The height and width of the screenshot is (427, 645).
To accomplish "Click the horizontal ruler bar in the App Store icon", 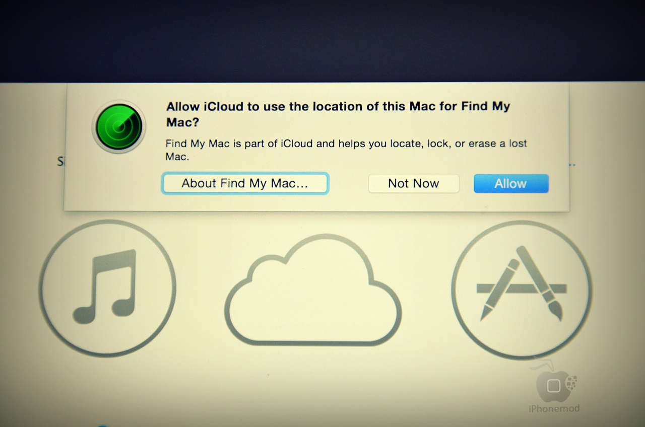I will click(522, 289).
